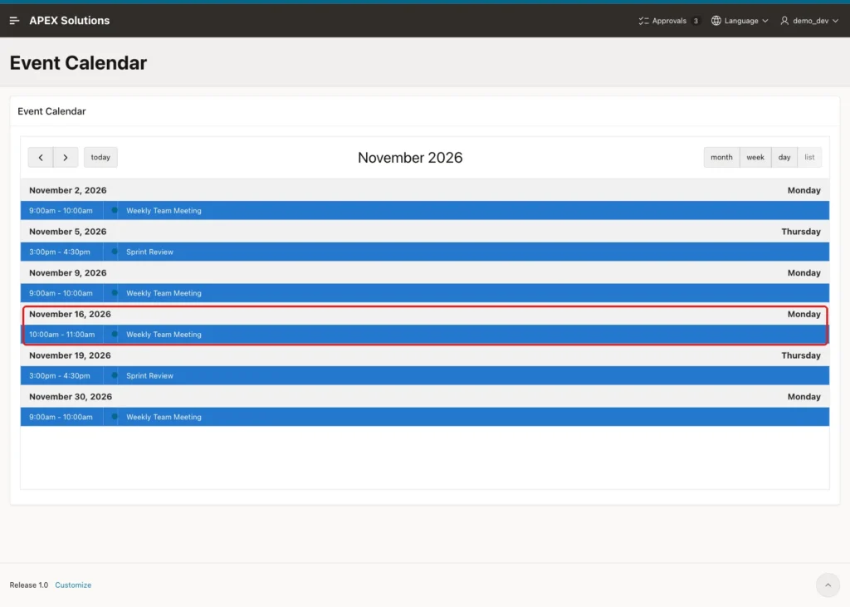Switch to day view

click(x=784, y=157)
